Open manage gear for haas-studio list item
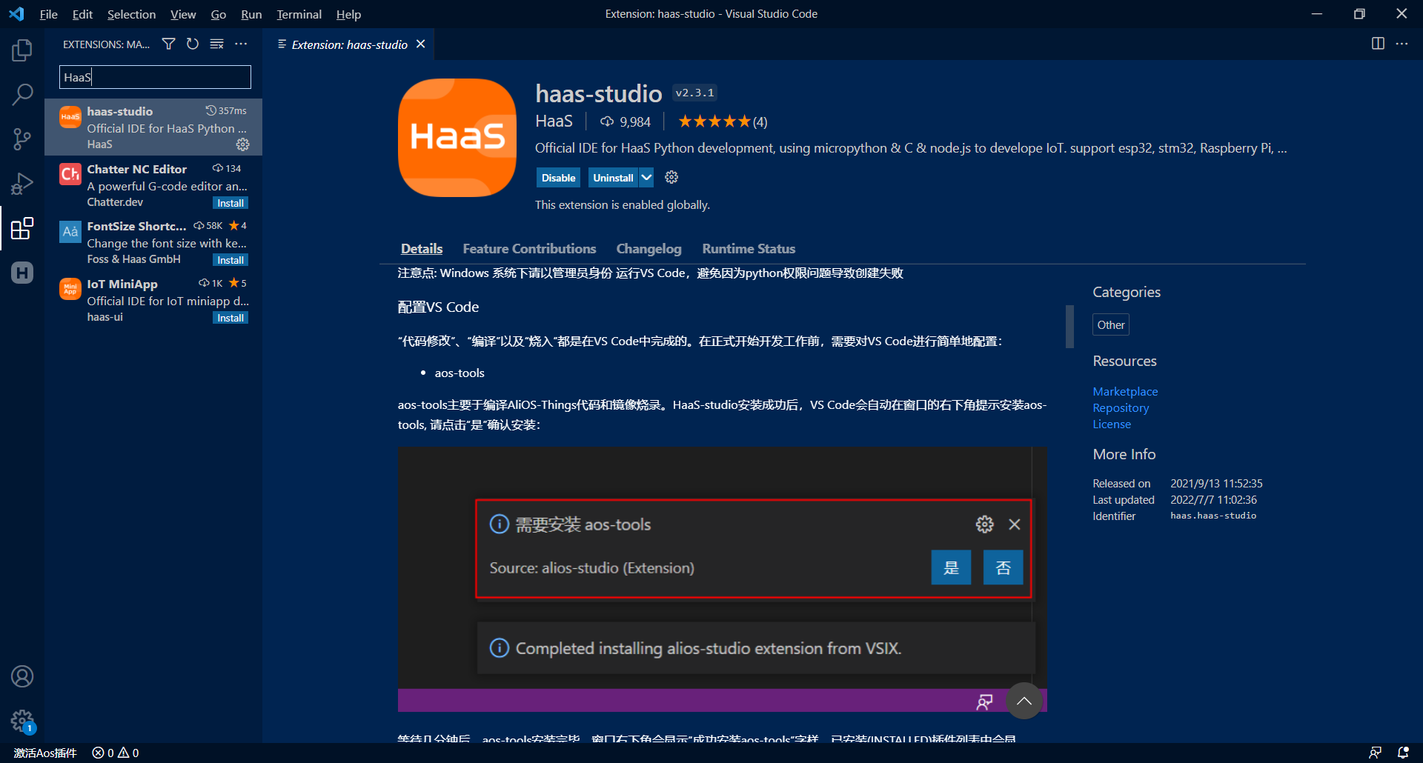This screenshot has width=1423, height=763. point(242,144)
